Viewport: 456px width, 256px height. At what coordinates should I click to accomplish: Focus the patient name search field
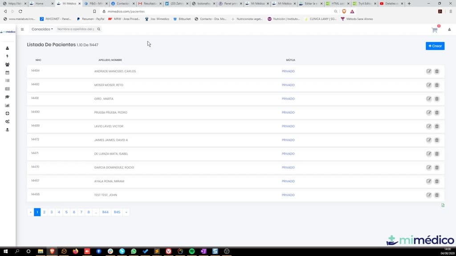click(x=76, y=29)
